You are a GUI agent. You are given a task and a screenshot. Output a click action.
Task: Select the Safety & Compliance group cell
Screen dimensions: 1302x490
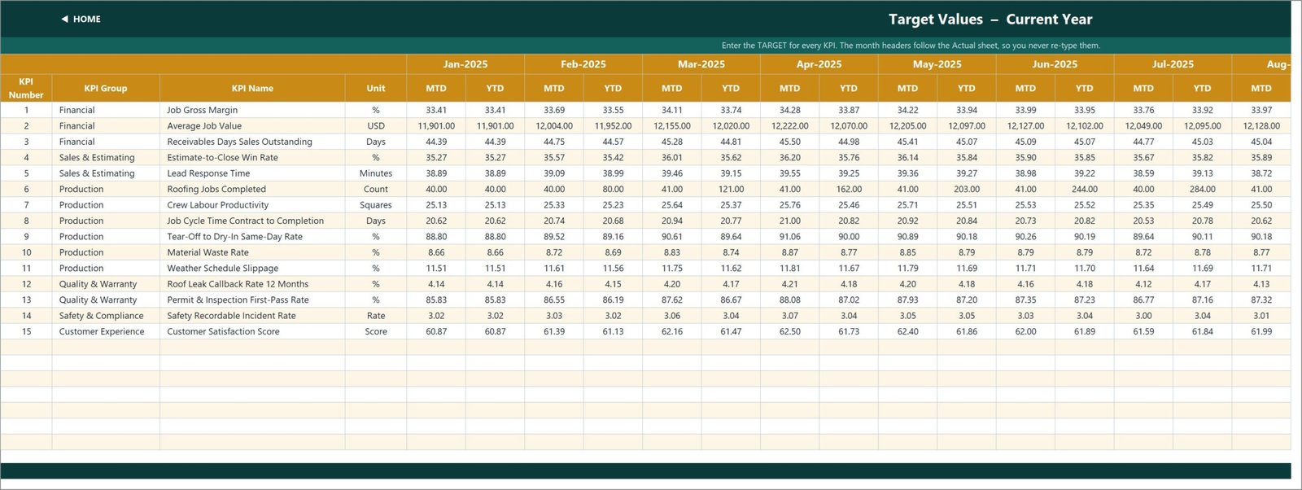click(106, 316)
